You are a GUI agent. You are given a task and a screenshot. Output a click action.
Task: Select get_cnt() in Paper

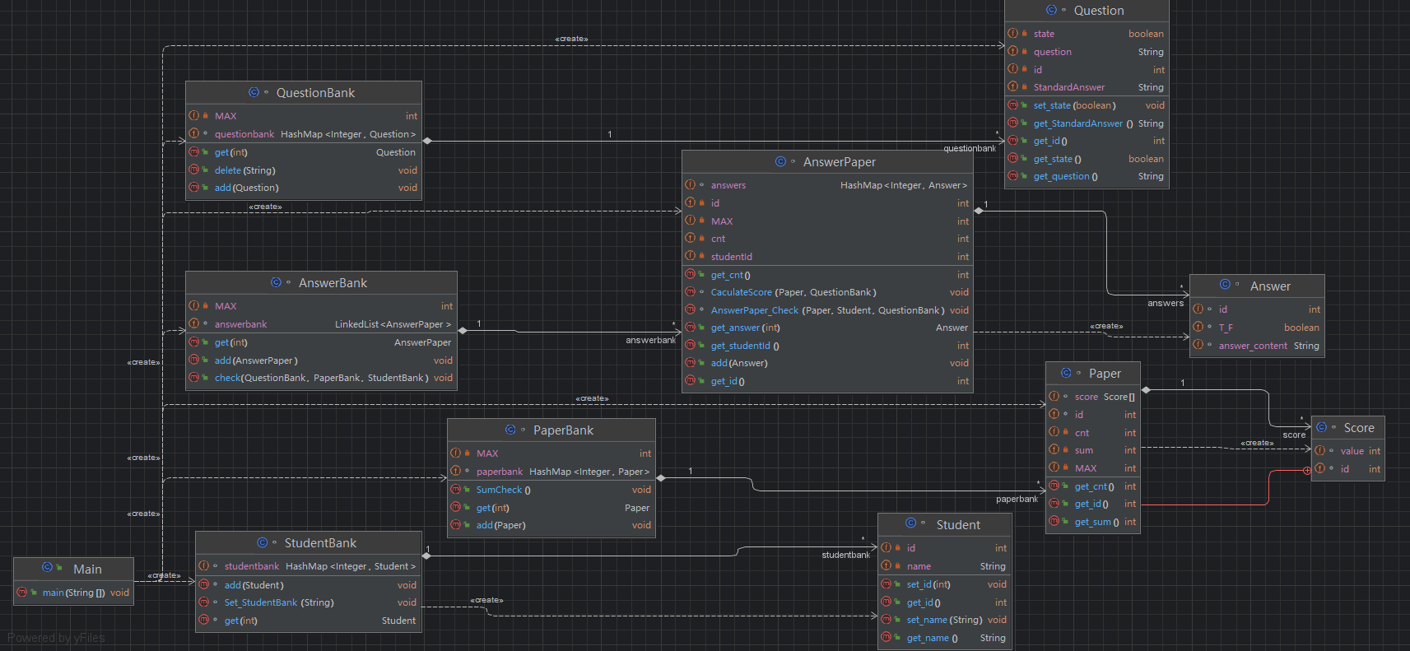[x=1093, y=486]
